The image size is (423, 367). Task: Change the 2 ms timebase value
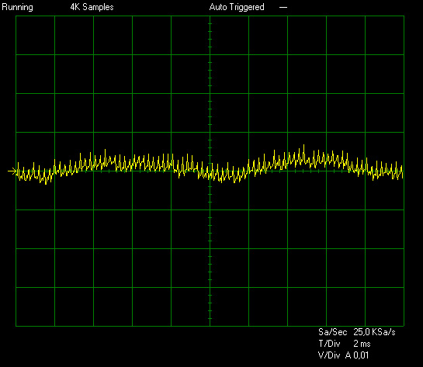pyautogui.click(x=362, y=344)
